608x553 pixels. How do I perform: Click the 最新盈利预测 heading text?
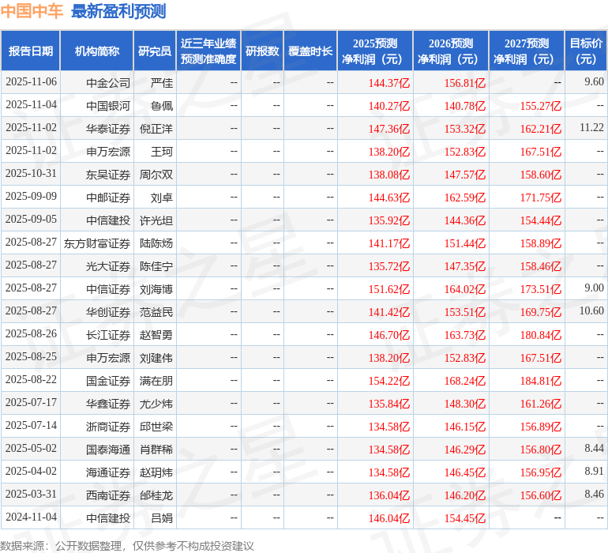[x=118, y=11]
